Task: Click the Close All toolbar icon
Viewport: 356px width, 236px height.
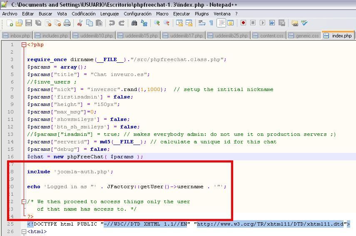Action: 58,23
